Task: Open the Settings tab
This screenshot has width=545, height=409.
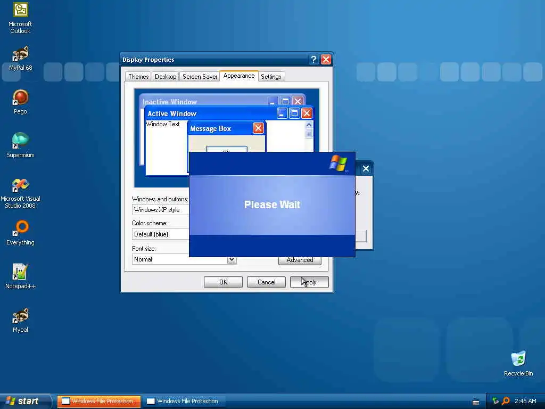Action: click(271, 77)
